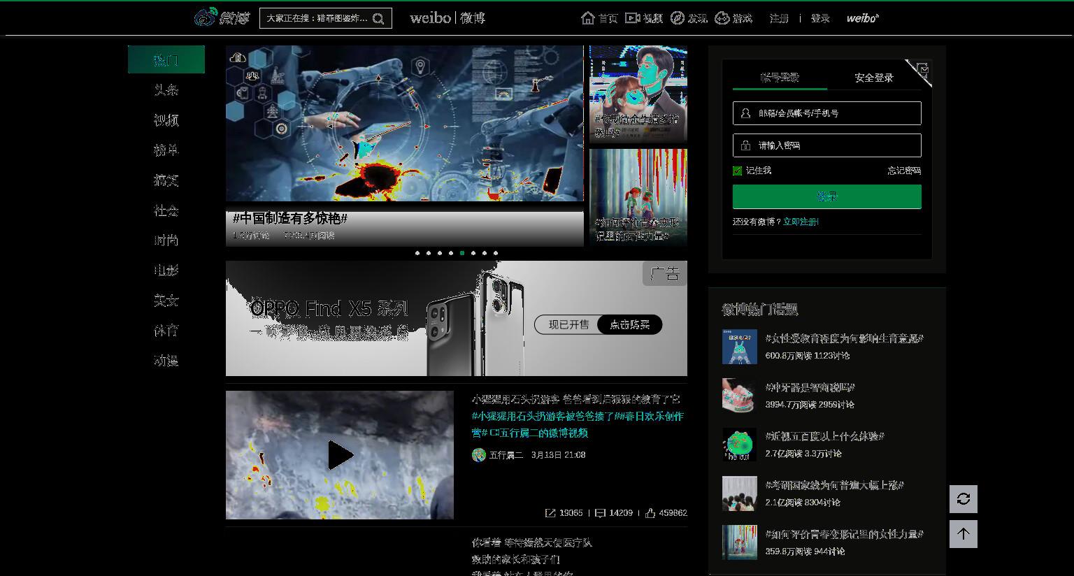Image resolution: width=1074 pixels, height=576 pixels.
Task: Select 美女 in the left sidebar
Action: (x=166, y=301)
